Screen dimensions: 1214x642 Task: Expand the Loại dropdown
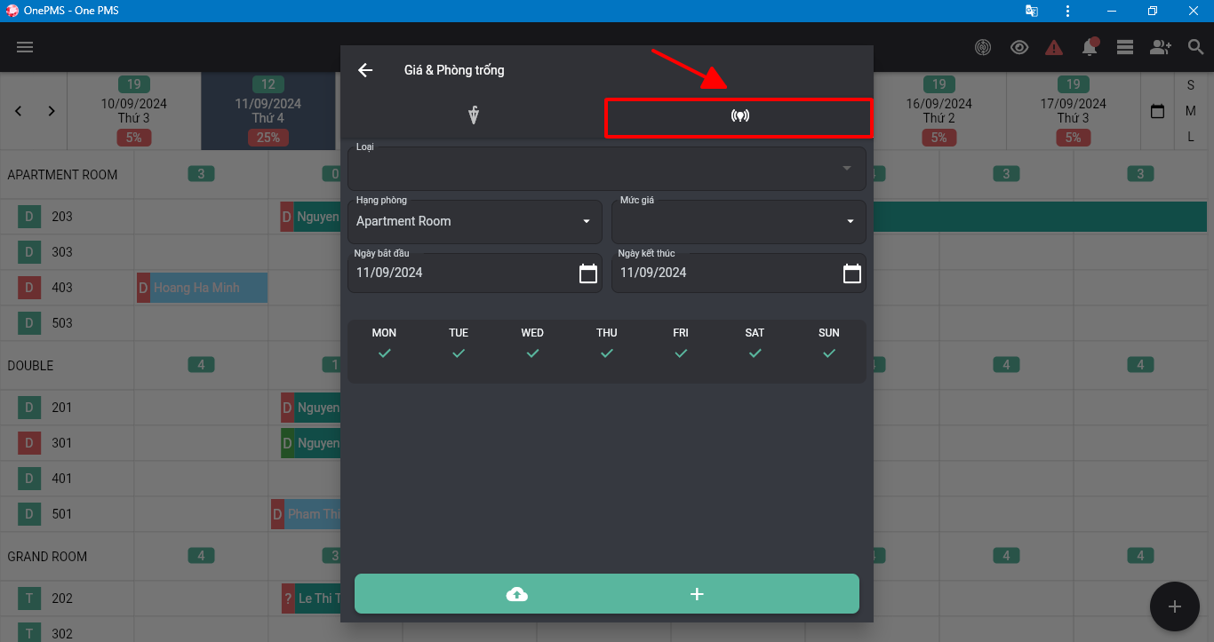(x=607, y=168)
